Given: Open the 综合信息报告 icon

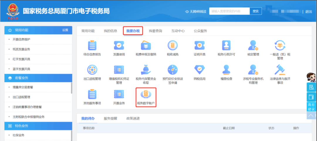Looking at the screenshot, I should [92, 46].
